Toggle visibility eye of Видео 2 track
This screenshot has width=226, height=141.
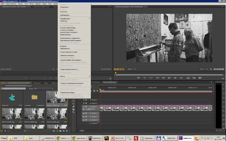point(84,103)
